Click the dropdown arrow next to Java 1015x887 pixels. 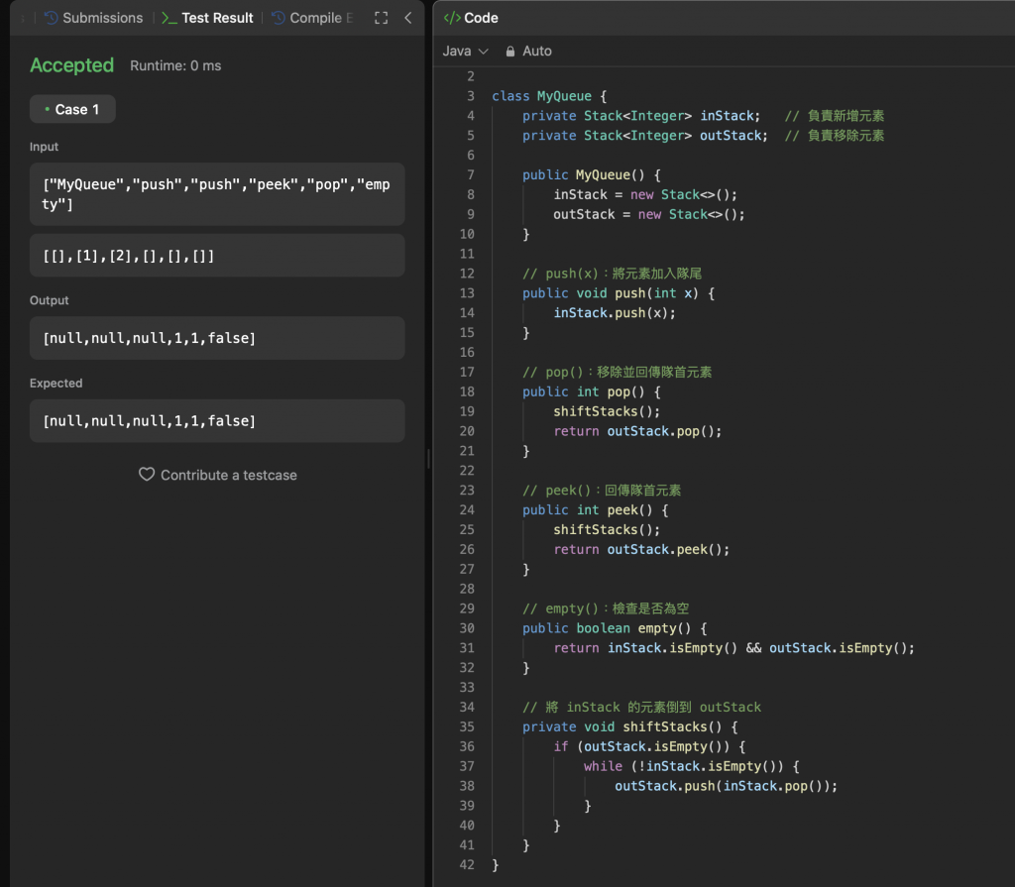tap(484, 51)
